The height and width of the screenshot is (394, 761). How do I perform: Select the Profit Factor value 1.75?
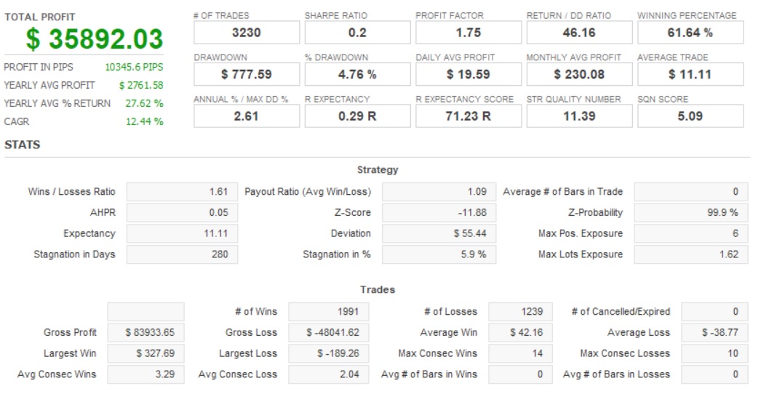(x=469, y=33)
